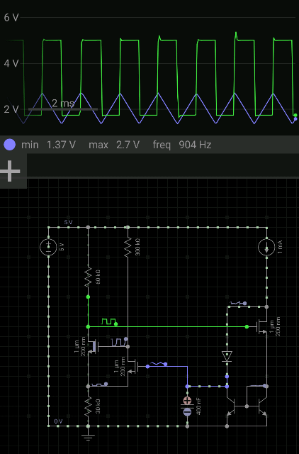Screen dimensions: 299x454
Task: Tap the 5V node label on top rail
Action: (68, 222)
